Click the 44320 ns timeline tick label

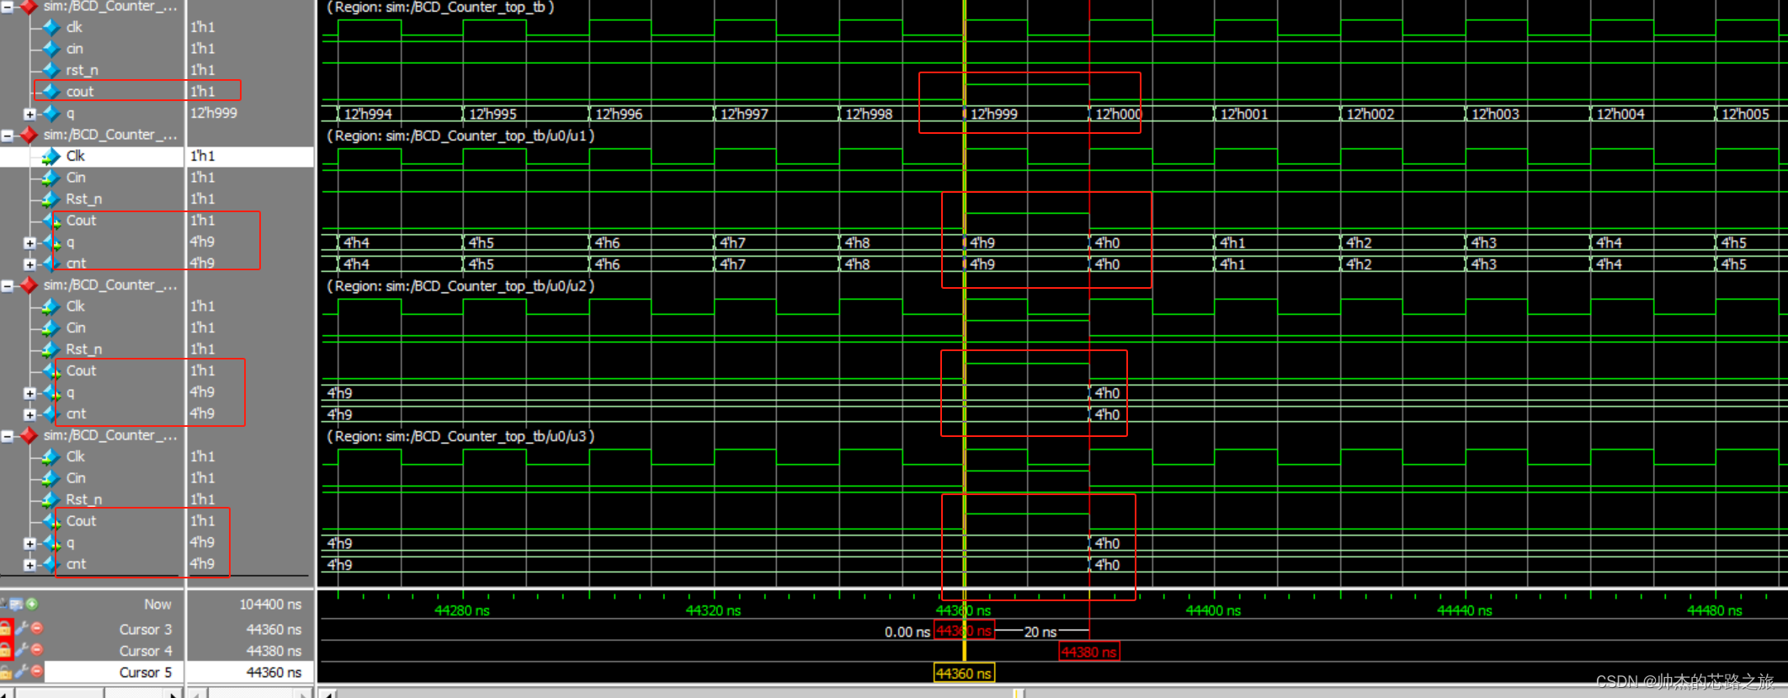coord(713,610)
